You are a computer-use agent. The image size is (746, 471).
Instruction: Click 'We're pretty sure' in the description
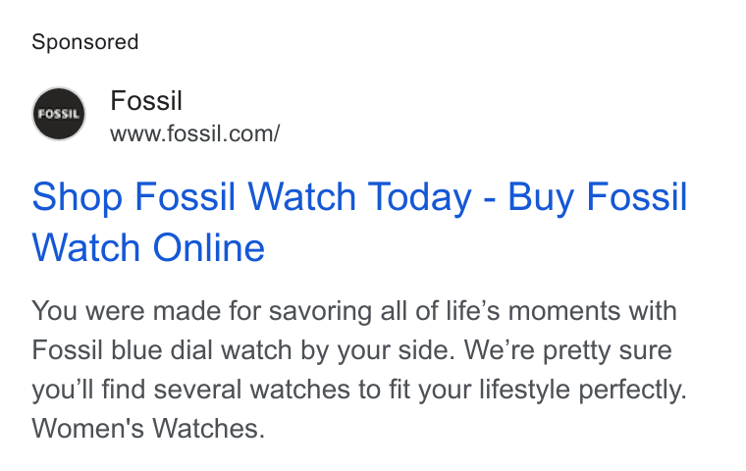point(568,349)
